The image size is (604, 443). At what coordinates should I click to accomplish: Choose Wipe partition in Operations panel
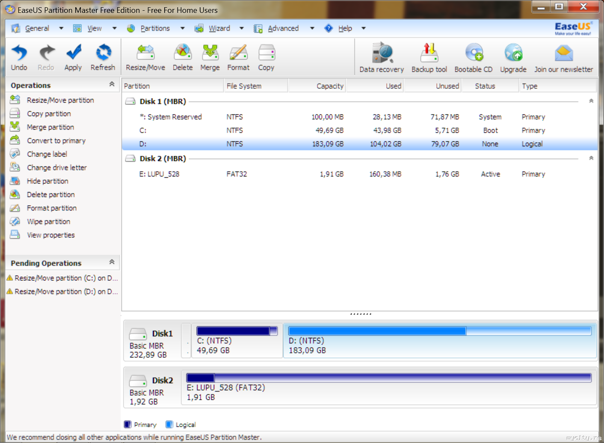click(40, 222)
